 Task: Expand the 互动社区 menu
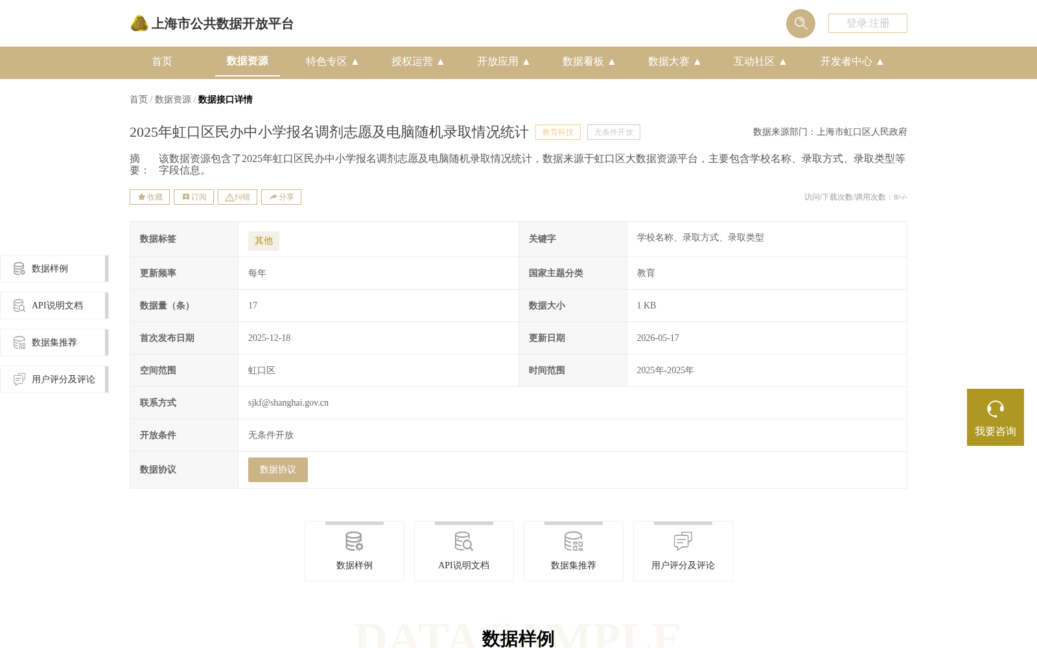pos(760,62)
